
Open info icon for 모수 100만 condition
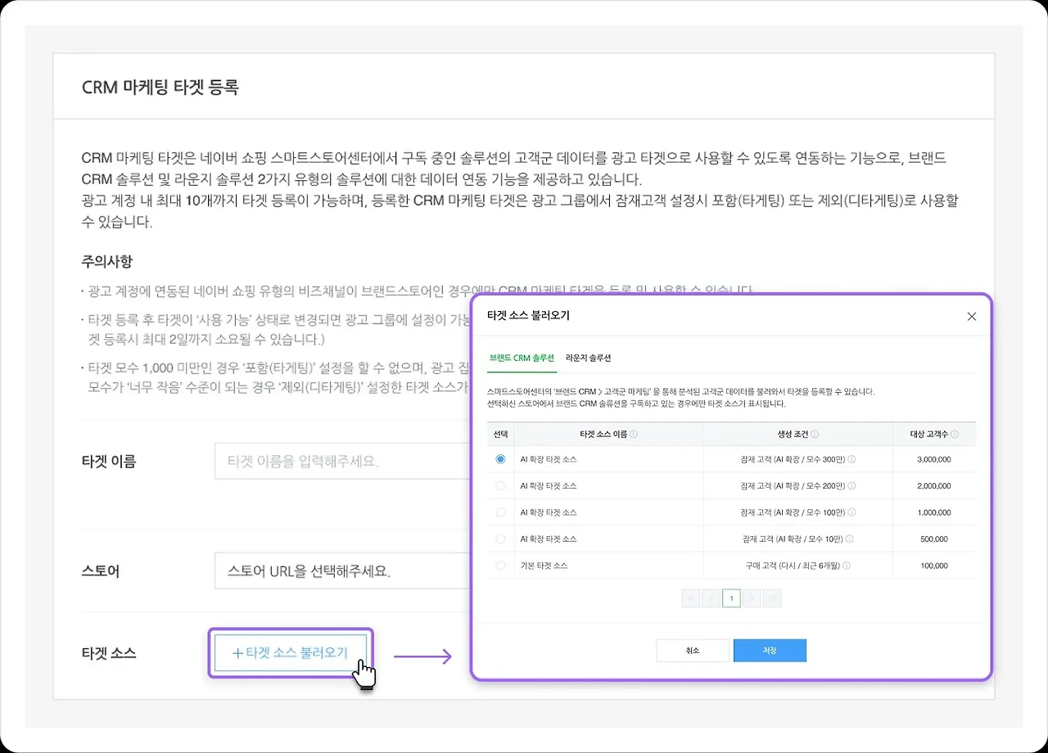(x=852, y=512)
